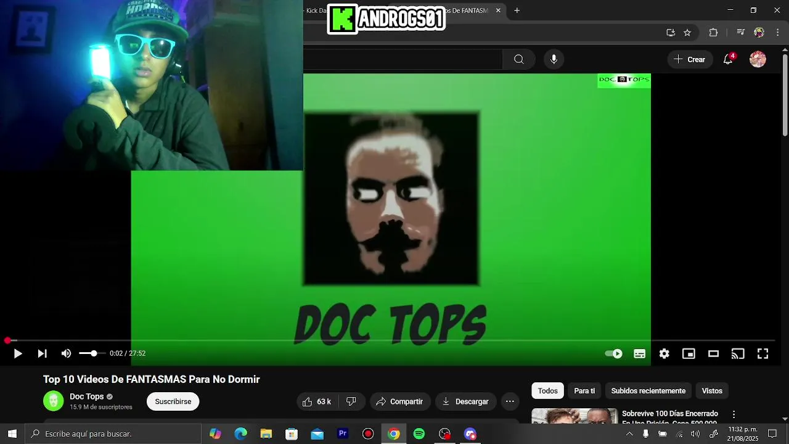Image resolution: width=789 pixels, height=444 pixels.
Task: Close the FANTASMAS video tab
Action: [498, 10]
